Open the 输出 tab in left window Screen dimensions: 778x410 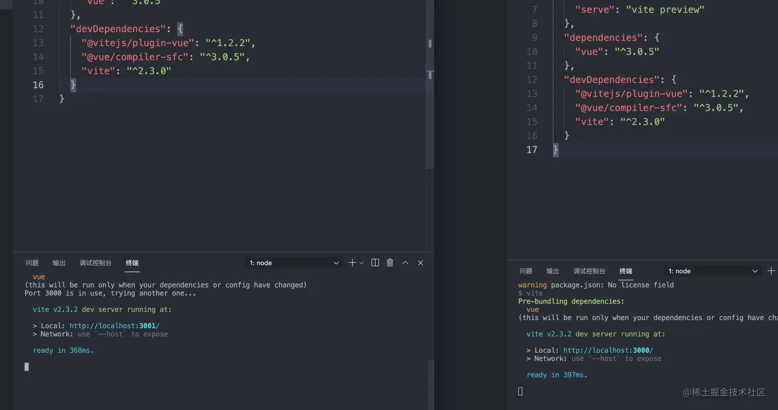[x=59, y=263]
